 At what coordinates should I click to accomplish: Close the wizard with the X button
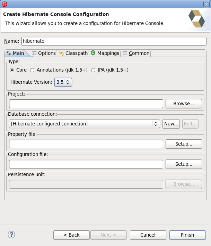point(206,4)
